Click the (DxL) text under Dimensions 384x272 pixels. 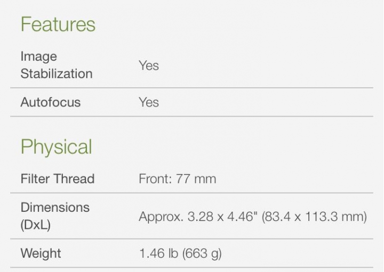[x=36, y=225]
